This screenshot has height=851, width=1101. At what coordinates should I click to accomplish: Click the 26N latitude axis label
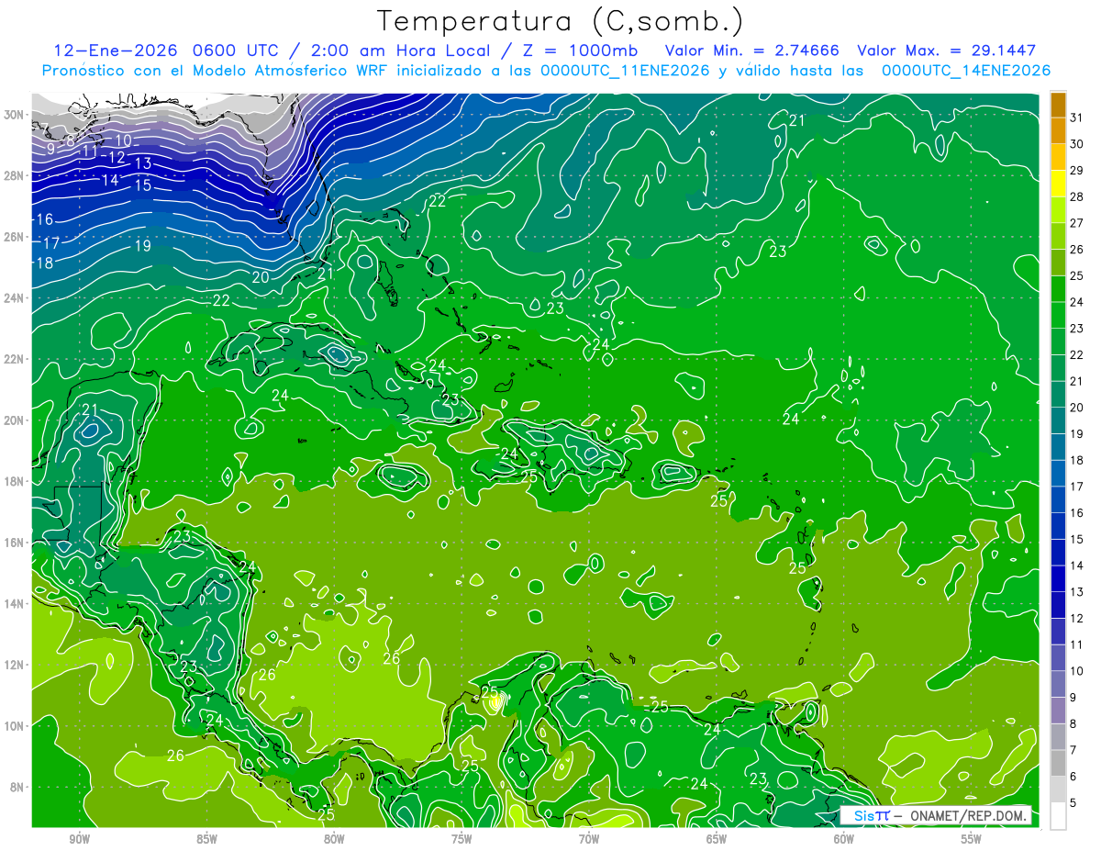[x=16, y=237]
